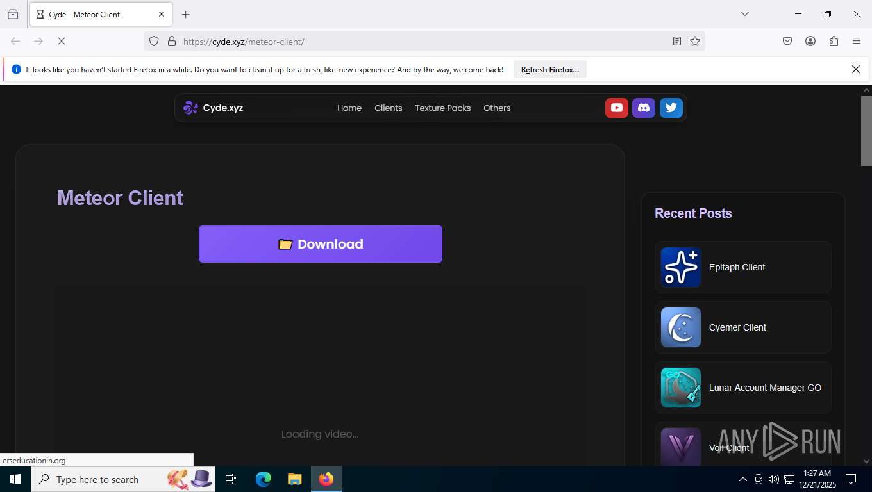The height and width of the screenshot is (492, 872).
Task: Open the Firefox account icon
Action: click(810, 41)
